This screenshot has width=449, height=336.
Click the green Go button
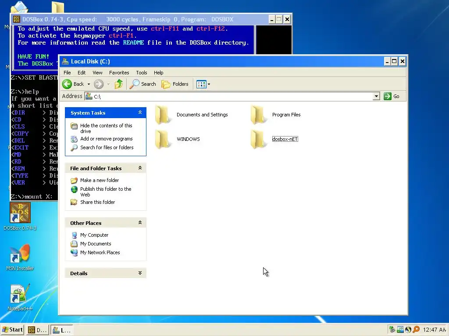392,96
